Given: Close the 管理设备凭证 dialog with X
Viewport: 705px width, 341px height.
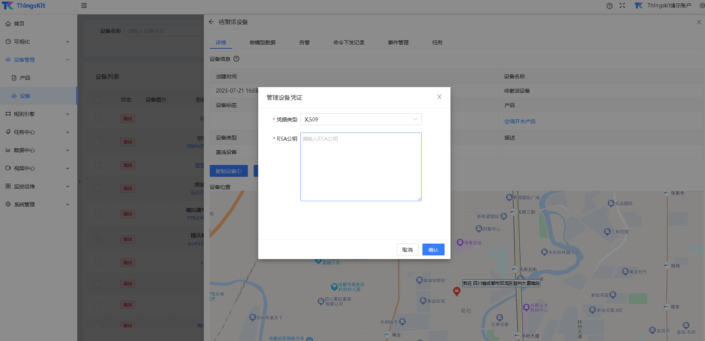Looking at the screenshot, I should pos(439,97).
